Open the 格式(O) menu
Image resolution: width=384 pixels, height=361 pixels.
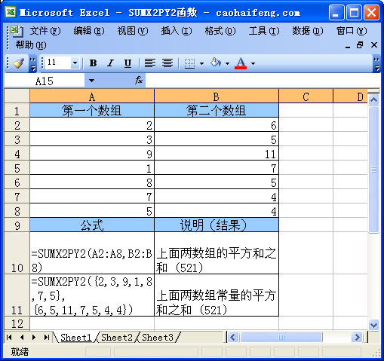220,31
